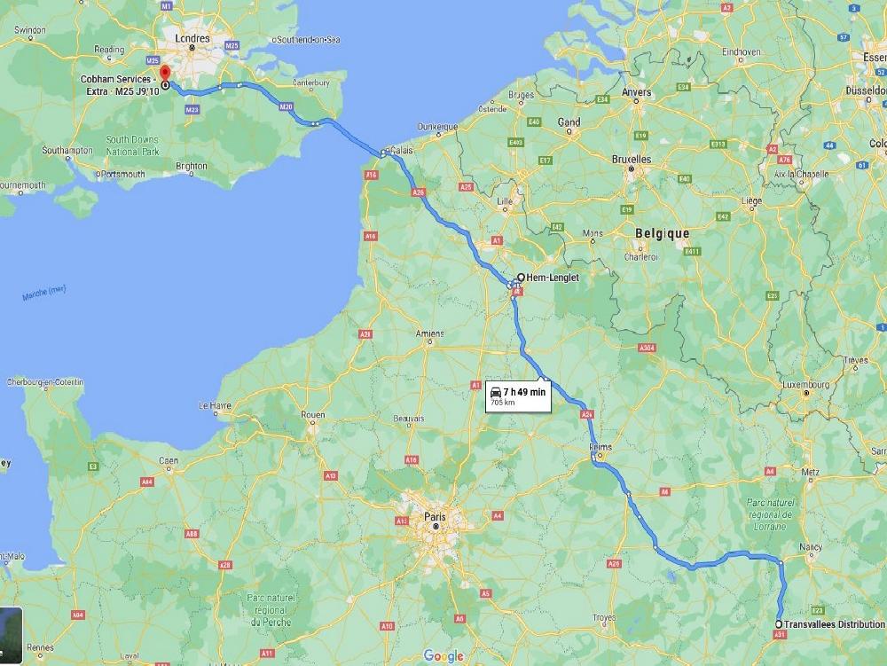Click the M20 motorway shield on route

286,106
